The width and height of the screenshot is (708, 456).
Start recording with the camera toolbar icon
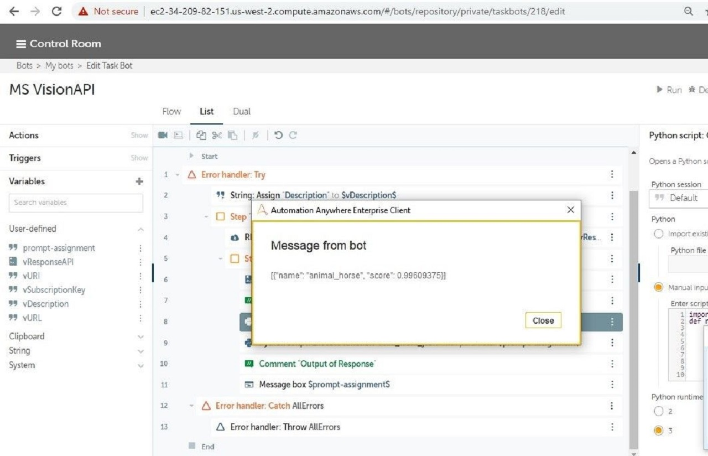163,135
